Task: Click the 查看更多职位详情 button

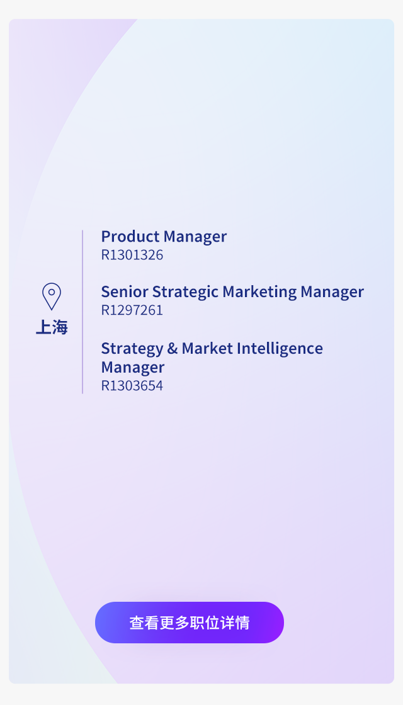Action: (x=190, y=623)
